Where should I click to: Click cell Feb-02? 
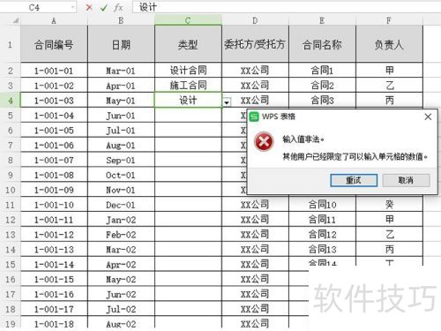coord(121,235)
